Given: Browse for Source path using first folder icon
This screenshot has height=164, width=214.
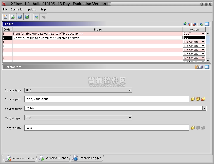Looking at the screenshot, I should click(192, 99).
